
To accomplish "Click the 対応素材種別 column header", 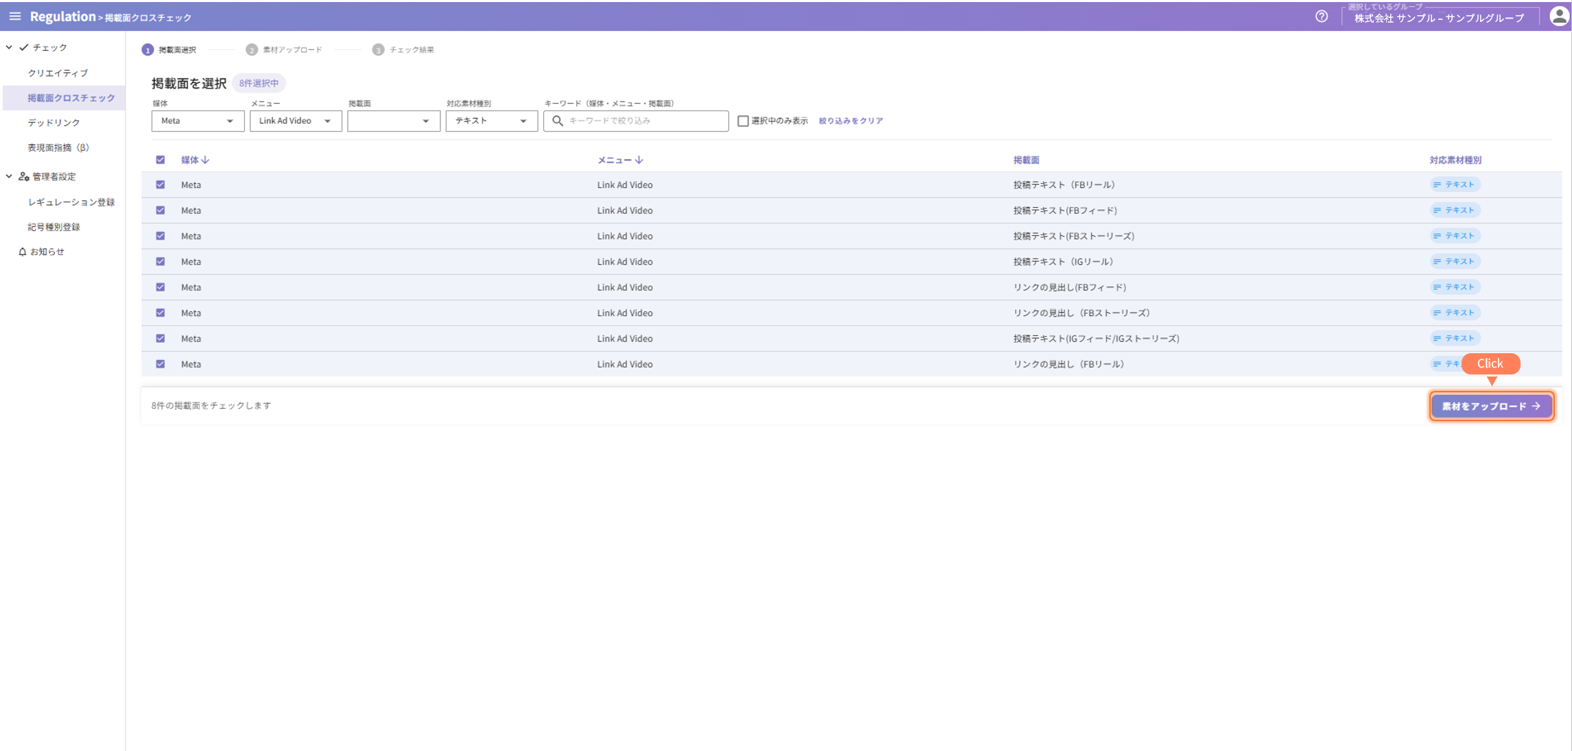I will [1455, 160].
